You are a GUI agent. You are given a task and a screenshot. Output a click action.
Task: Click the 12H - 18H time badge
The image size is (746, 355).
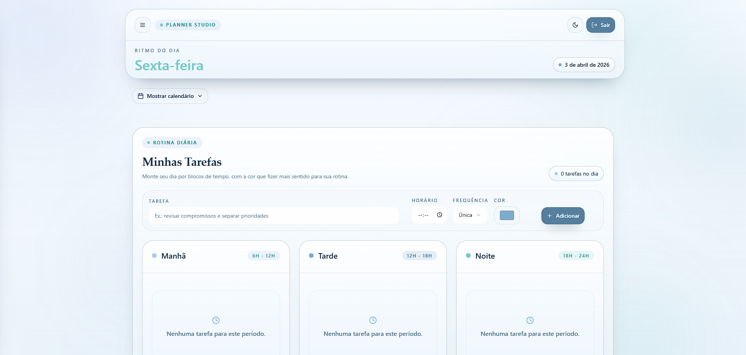pos(419,256)
